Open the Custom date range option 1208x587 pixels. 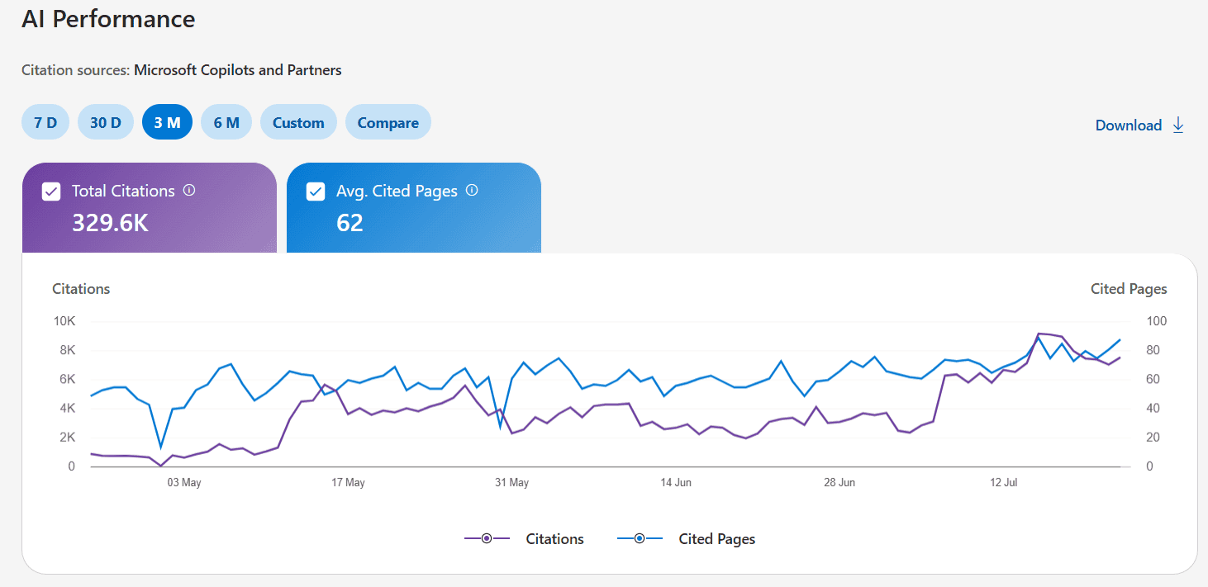(298, 123)
